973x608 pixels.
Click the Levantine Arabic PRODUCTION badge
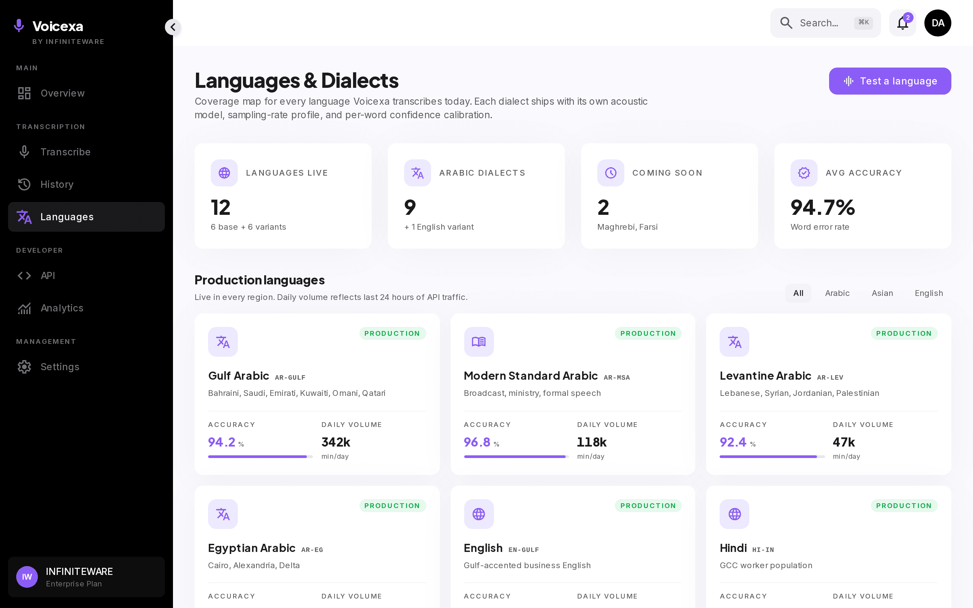click(x=904, y=333)
